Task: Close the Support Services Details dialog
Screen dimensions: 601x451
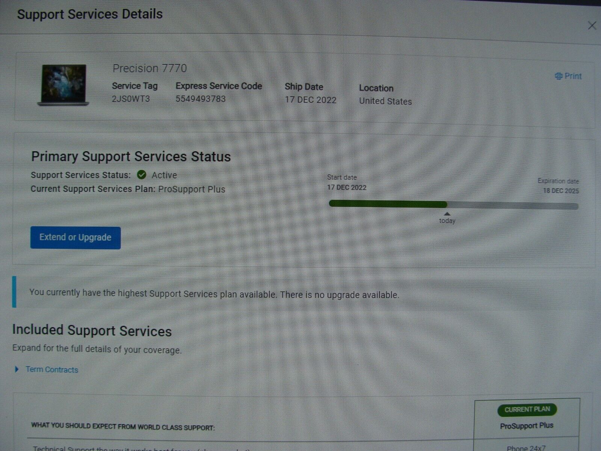Action: click(592, 26)
